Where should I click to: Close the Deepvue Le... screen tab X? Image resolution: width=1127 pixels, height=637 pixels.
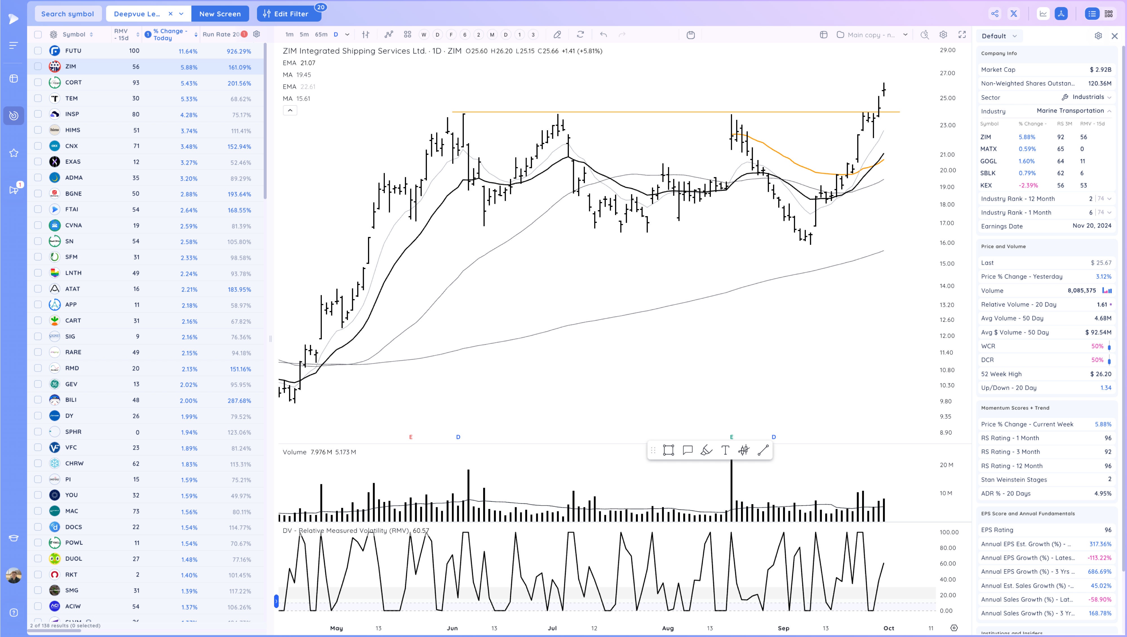[x=170, y=14]
